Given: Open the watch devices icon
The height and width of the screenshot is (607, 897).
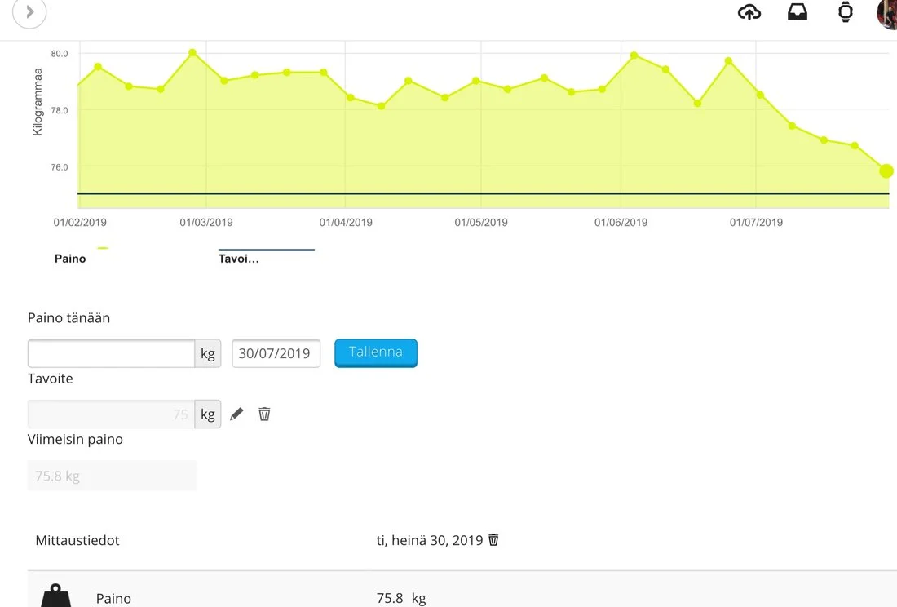Looking at the screenshot, I should coord(846,12).
